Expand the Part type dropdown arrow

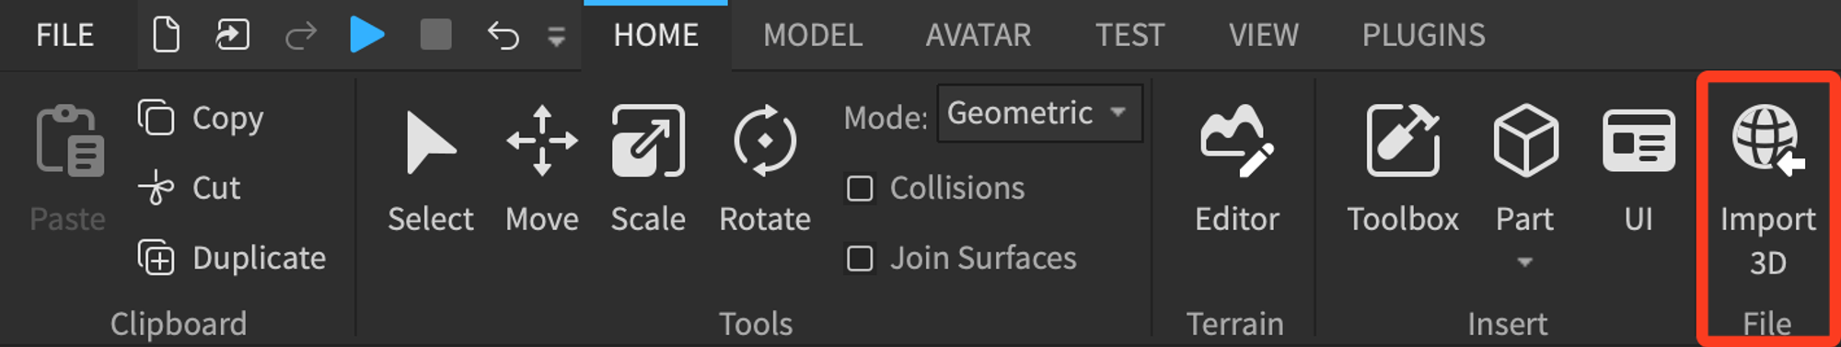point(1524,262)
